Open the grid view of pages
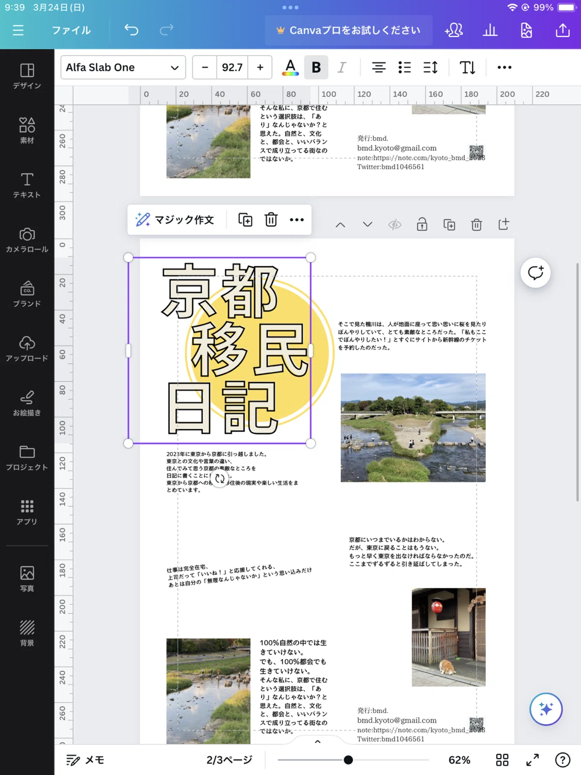Viewport: 581px width, 775px height. coord(503,760)
